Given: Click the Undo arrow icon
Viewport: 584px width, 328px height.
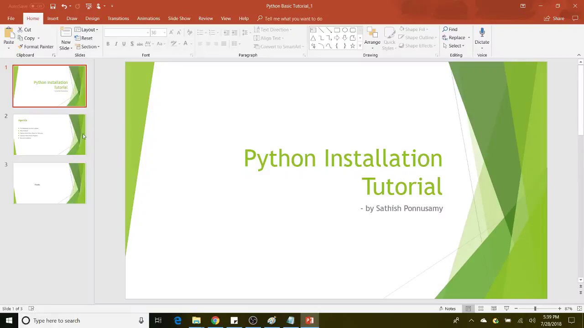Looking at the screenshot, I should tap(64, 6).
